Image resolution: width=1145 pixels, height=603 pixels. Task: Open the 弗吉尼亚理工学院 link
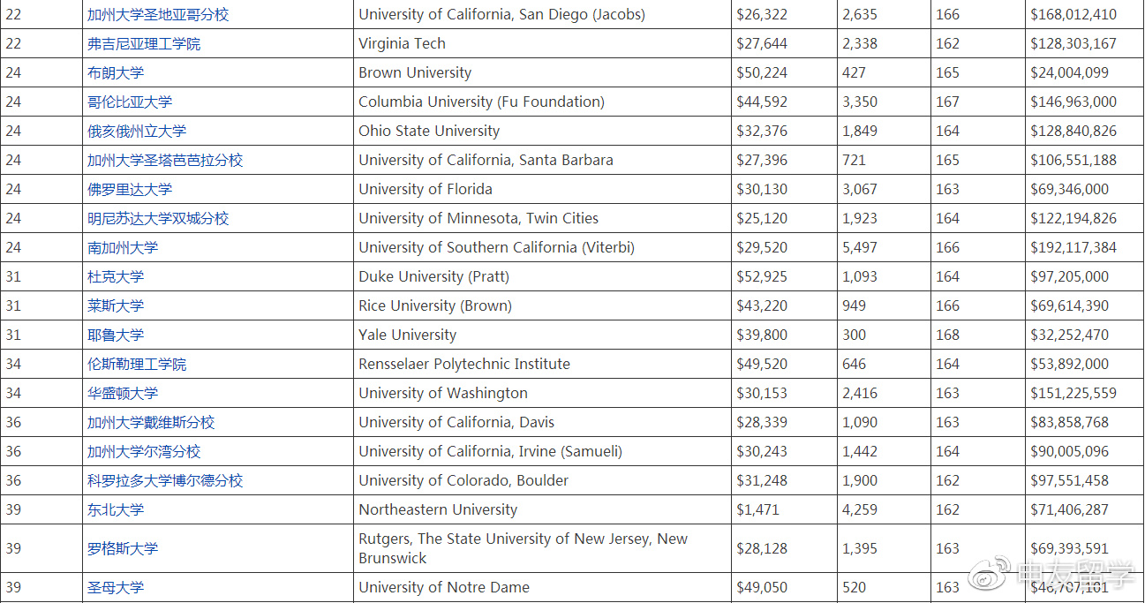(144, 44)
